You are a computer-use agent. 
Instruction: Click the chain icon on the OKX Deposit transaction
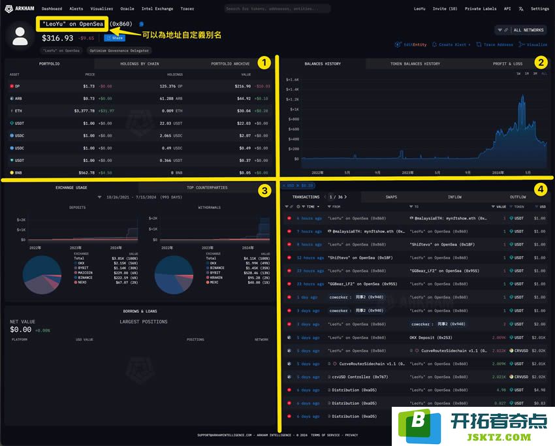(289, 338)
